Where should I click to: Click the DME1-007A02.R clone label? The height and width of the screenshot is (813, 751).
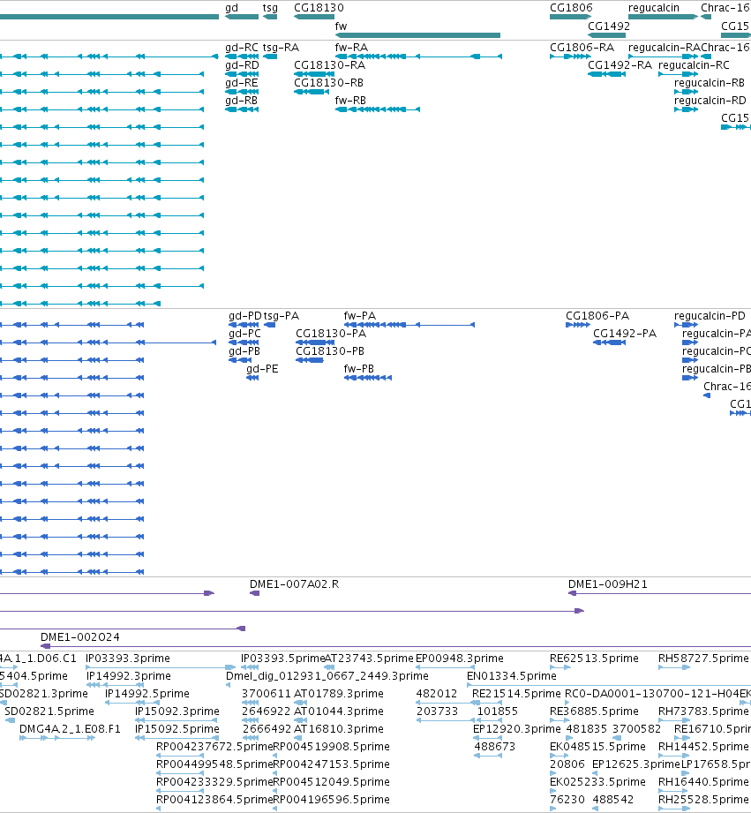pyautogui.click(x=295, y=584)
